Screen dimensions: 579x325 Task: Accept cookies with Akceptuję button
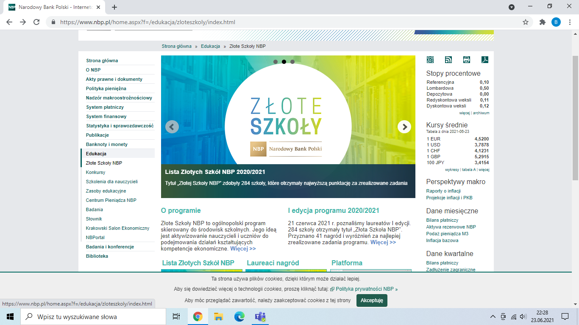pos(372,300)
